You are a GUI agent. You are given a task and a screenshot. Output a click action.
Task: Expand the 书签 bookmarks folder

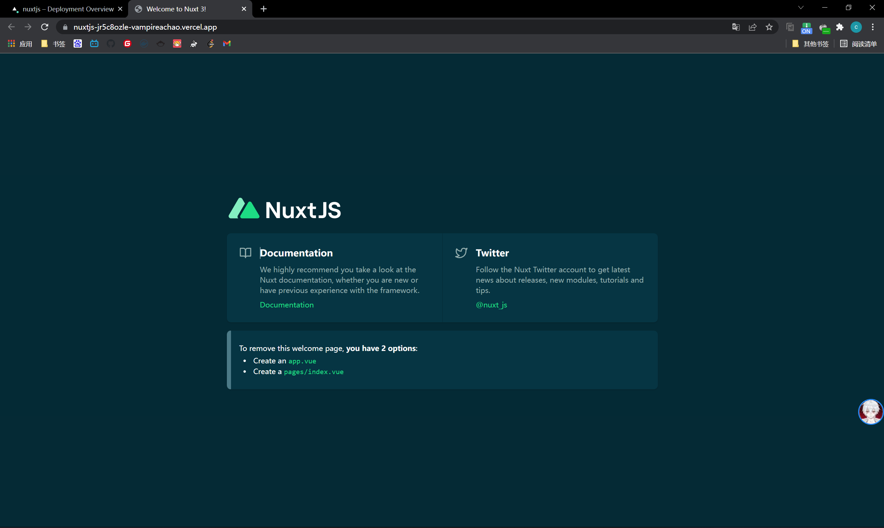[54, 44]
